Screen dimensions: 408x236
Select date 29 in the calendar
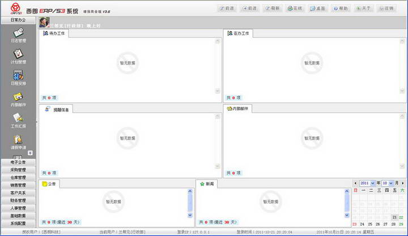click(x=401, y=224)
